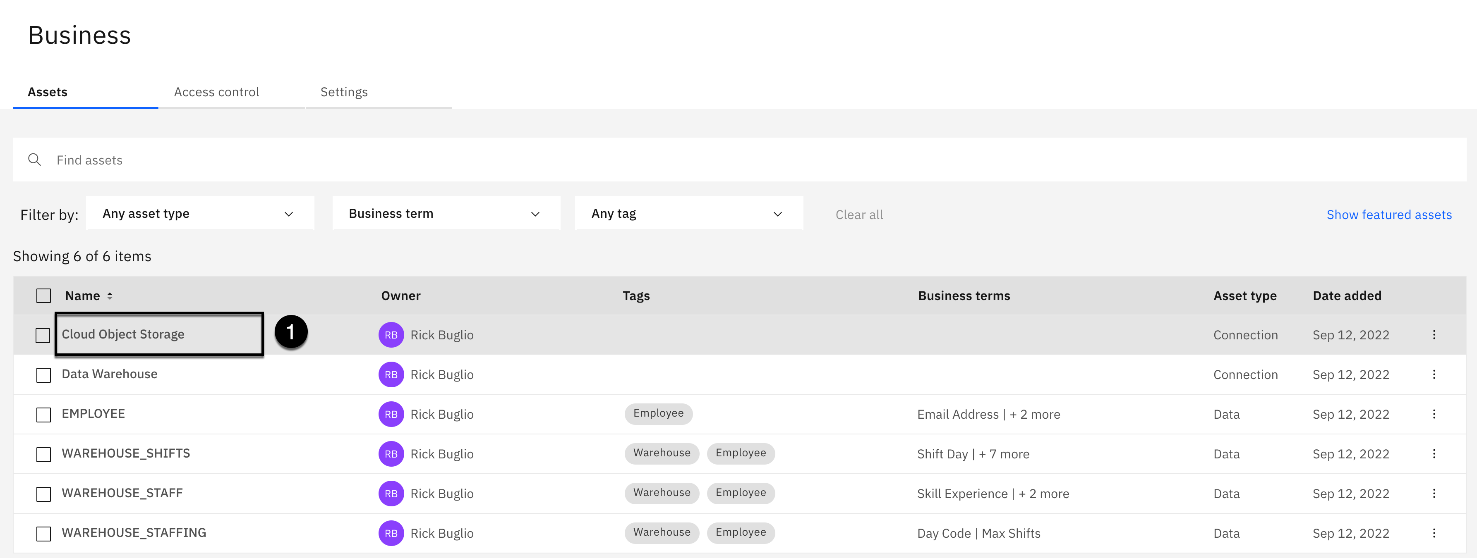Open overflow menu for Data Warehouse row
Screen dimensions: 1477x558
(1434, 374)
